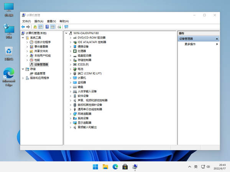Click the blue Help question-mark toolbar icon

click(x=47, y=27)
